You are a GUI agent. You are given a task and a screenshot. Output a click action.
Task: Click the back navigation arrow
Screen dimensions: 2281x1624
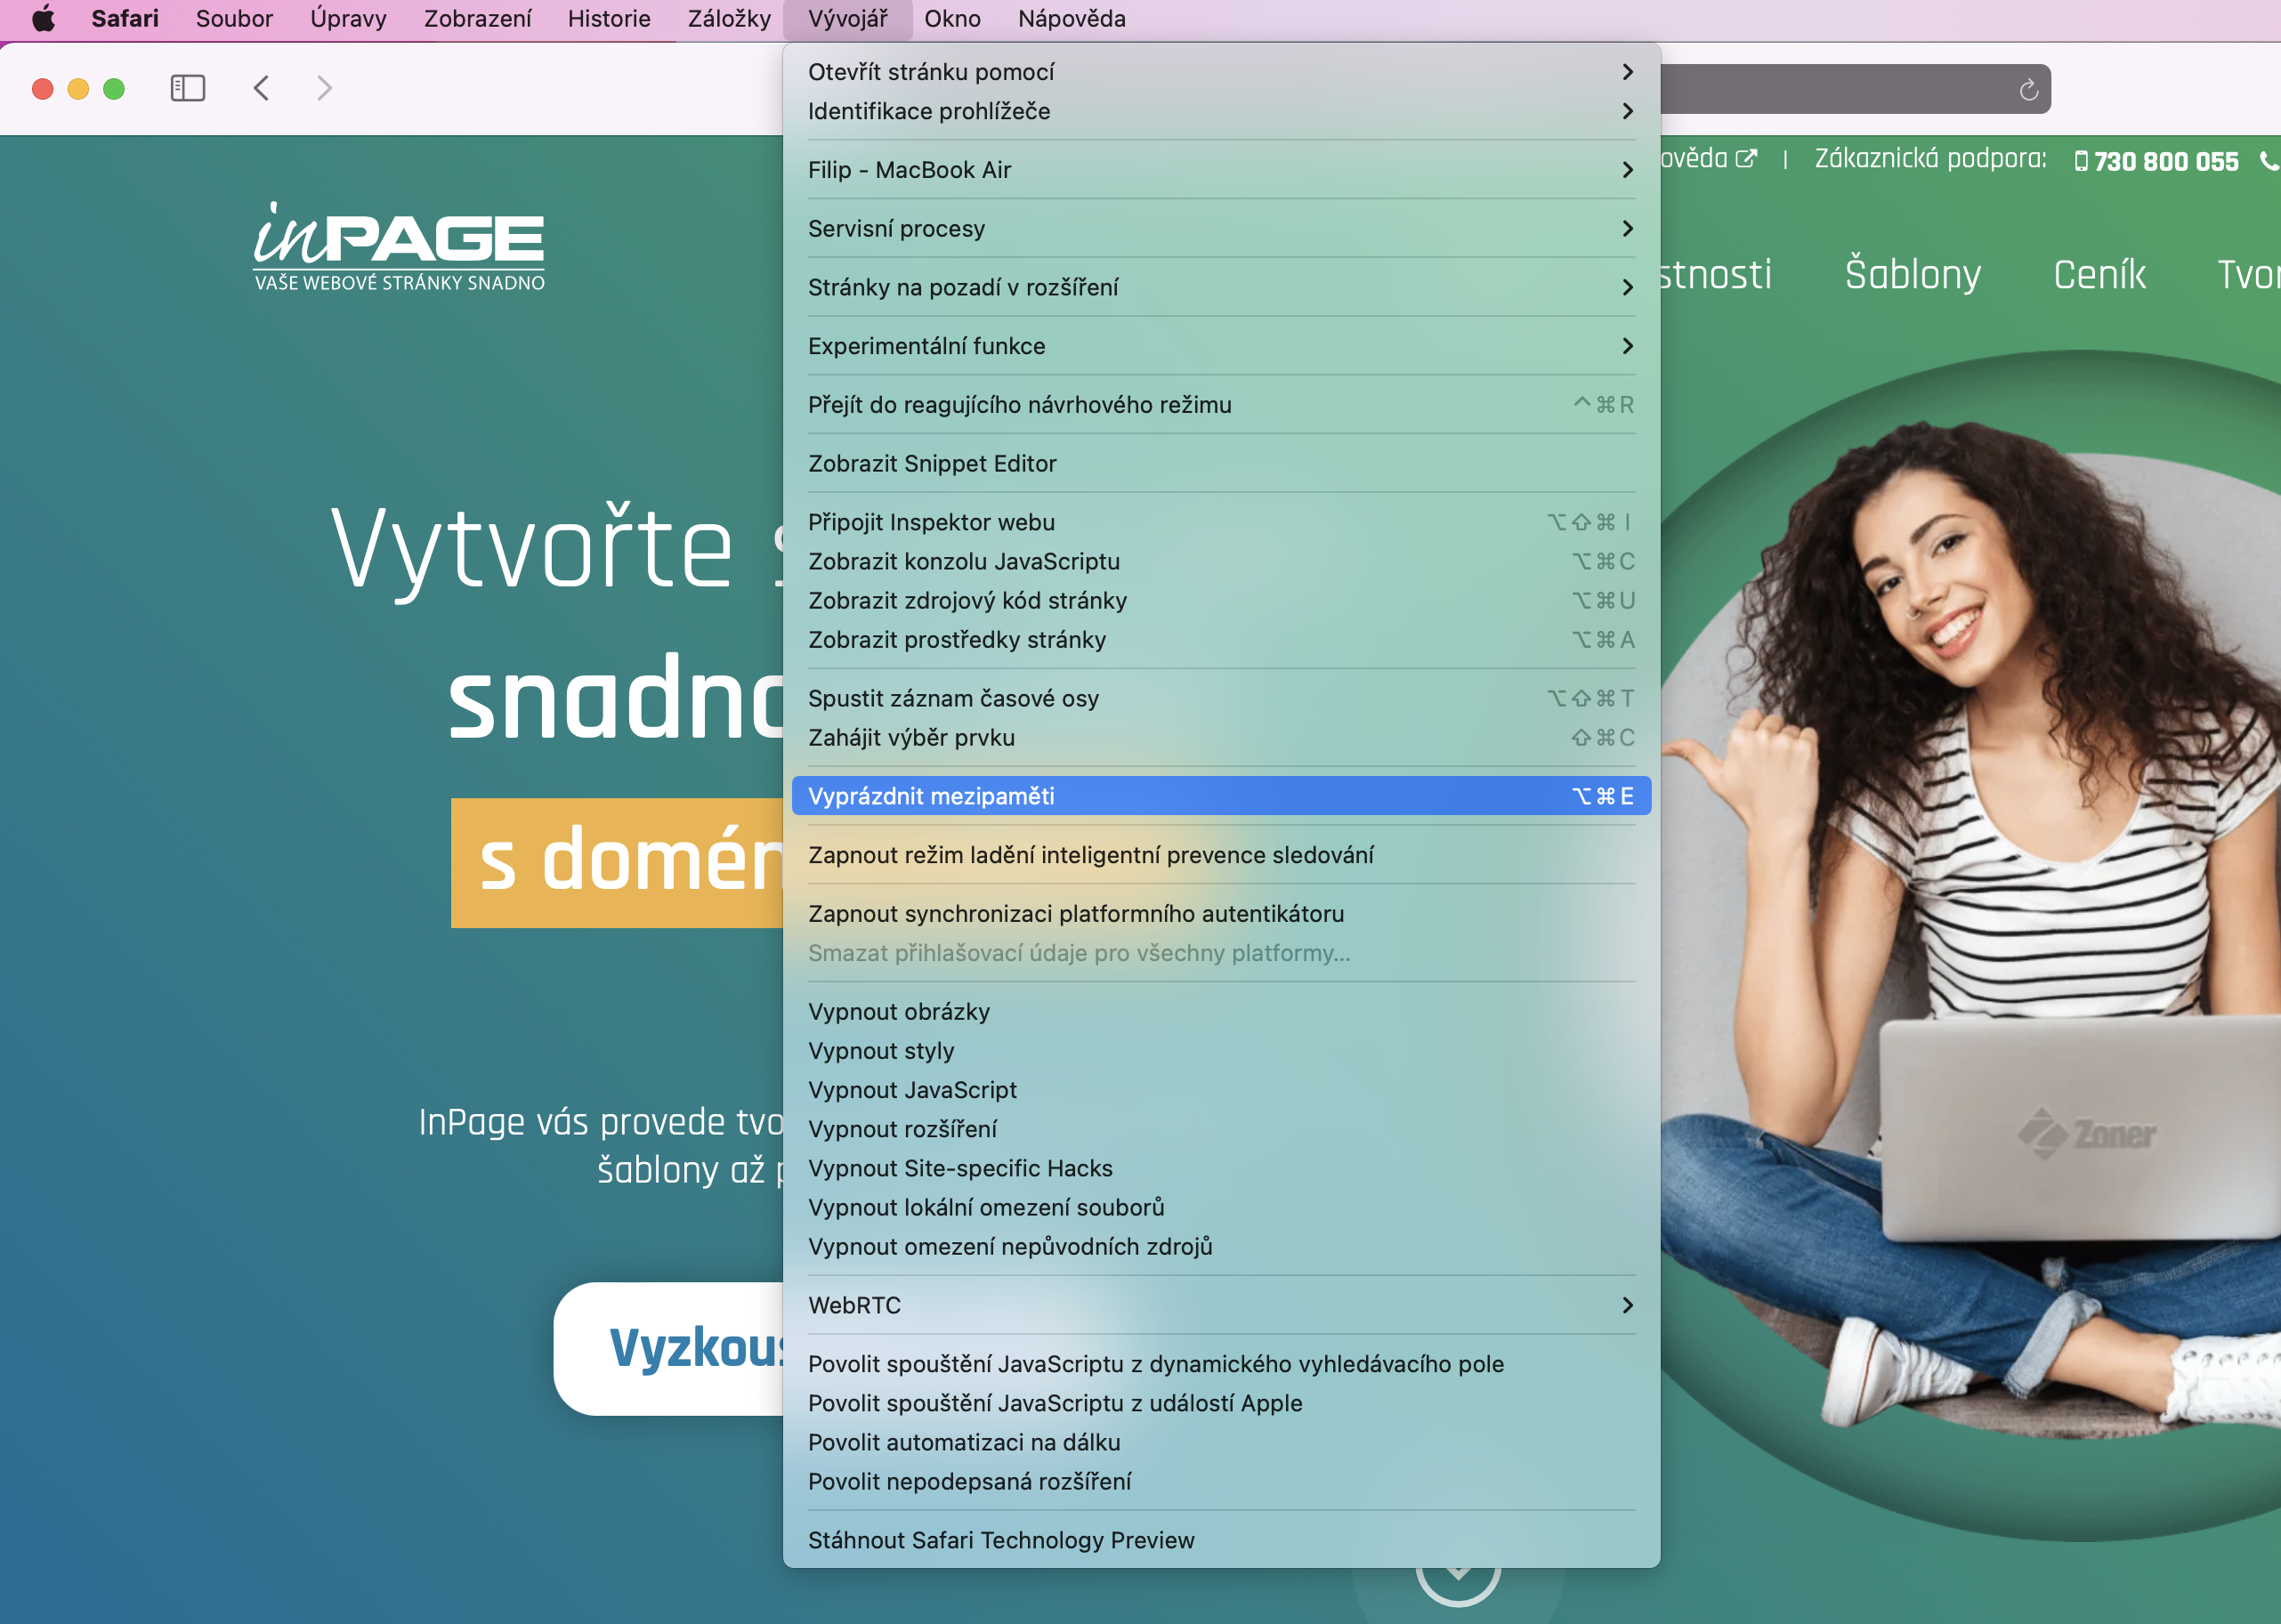click(261, 89)
